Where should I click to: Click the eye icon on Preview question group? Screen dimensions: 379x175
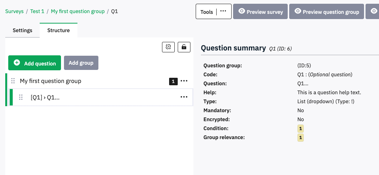(298, 11)
